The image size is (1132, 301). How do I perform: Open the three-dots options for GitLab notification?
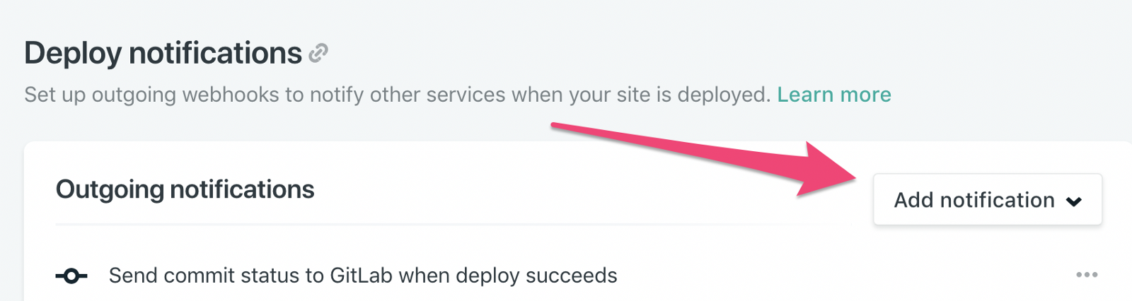pos(1087,275)
